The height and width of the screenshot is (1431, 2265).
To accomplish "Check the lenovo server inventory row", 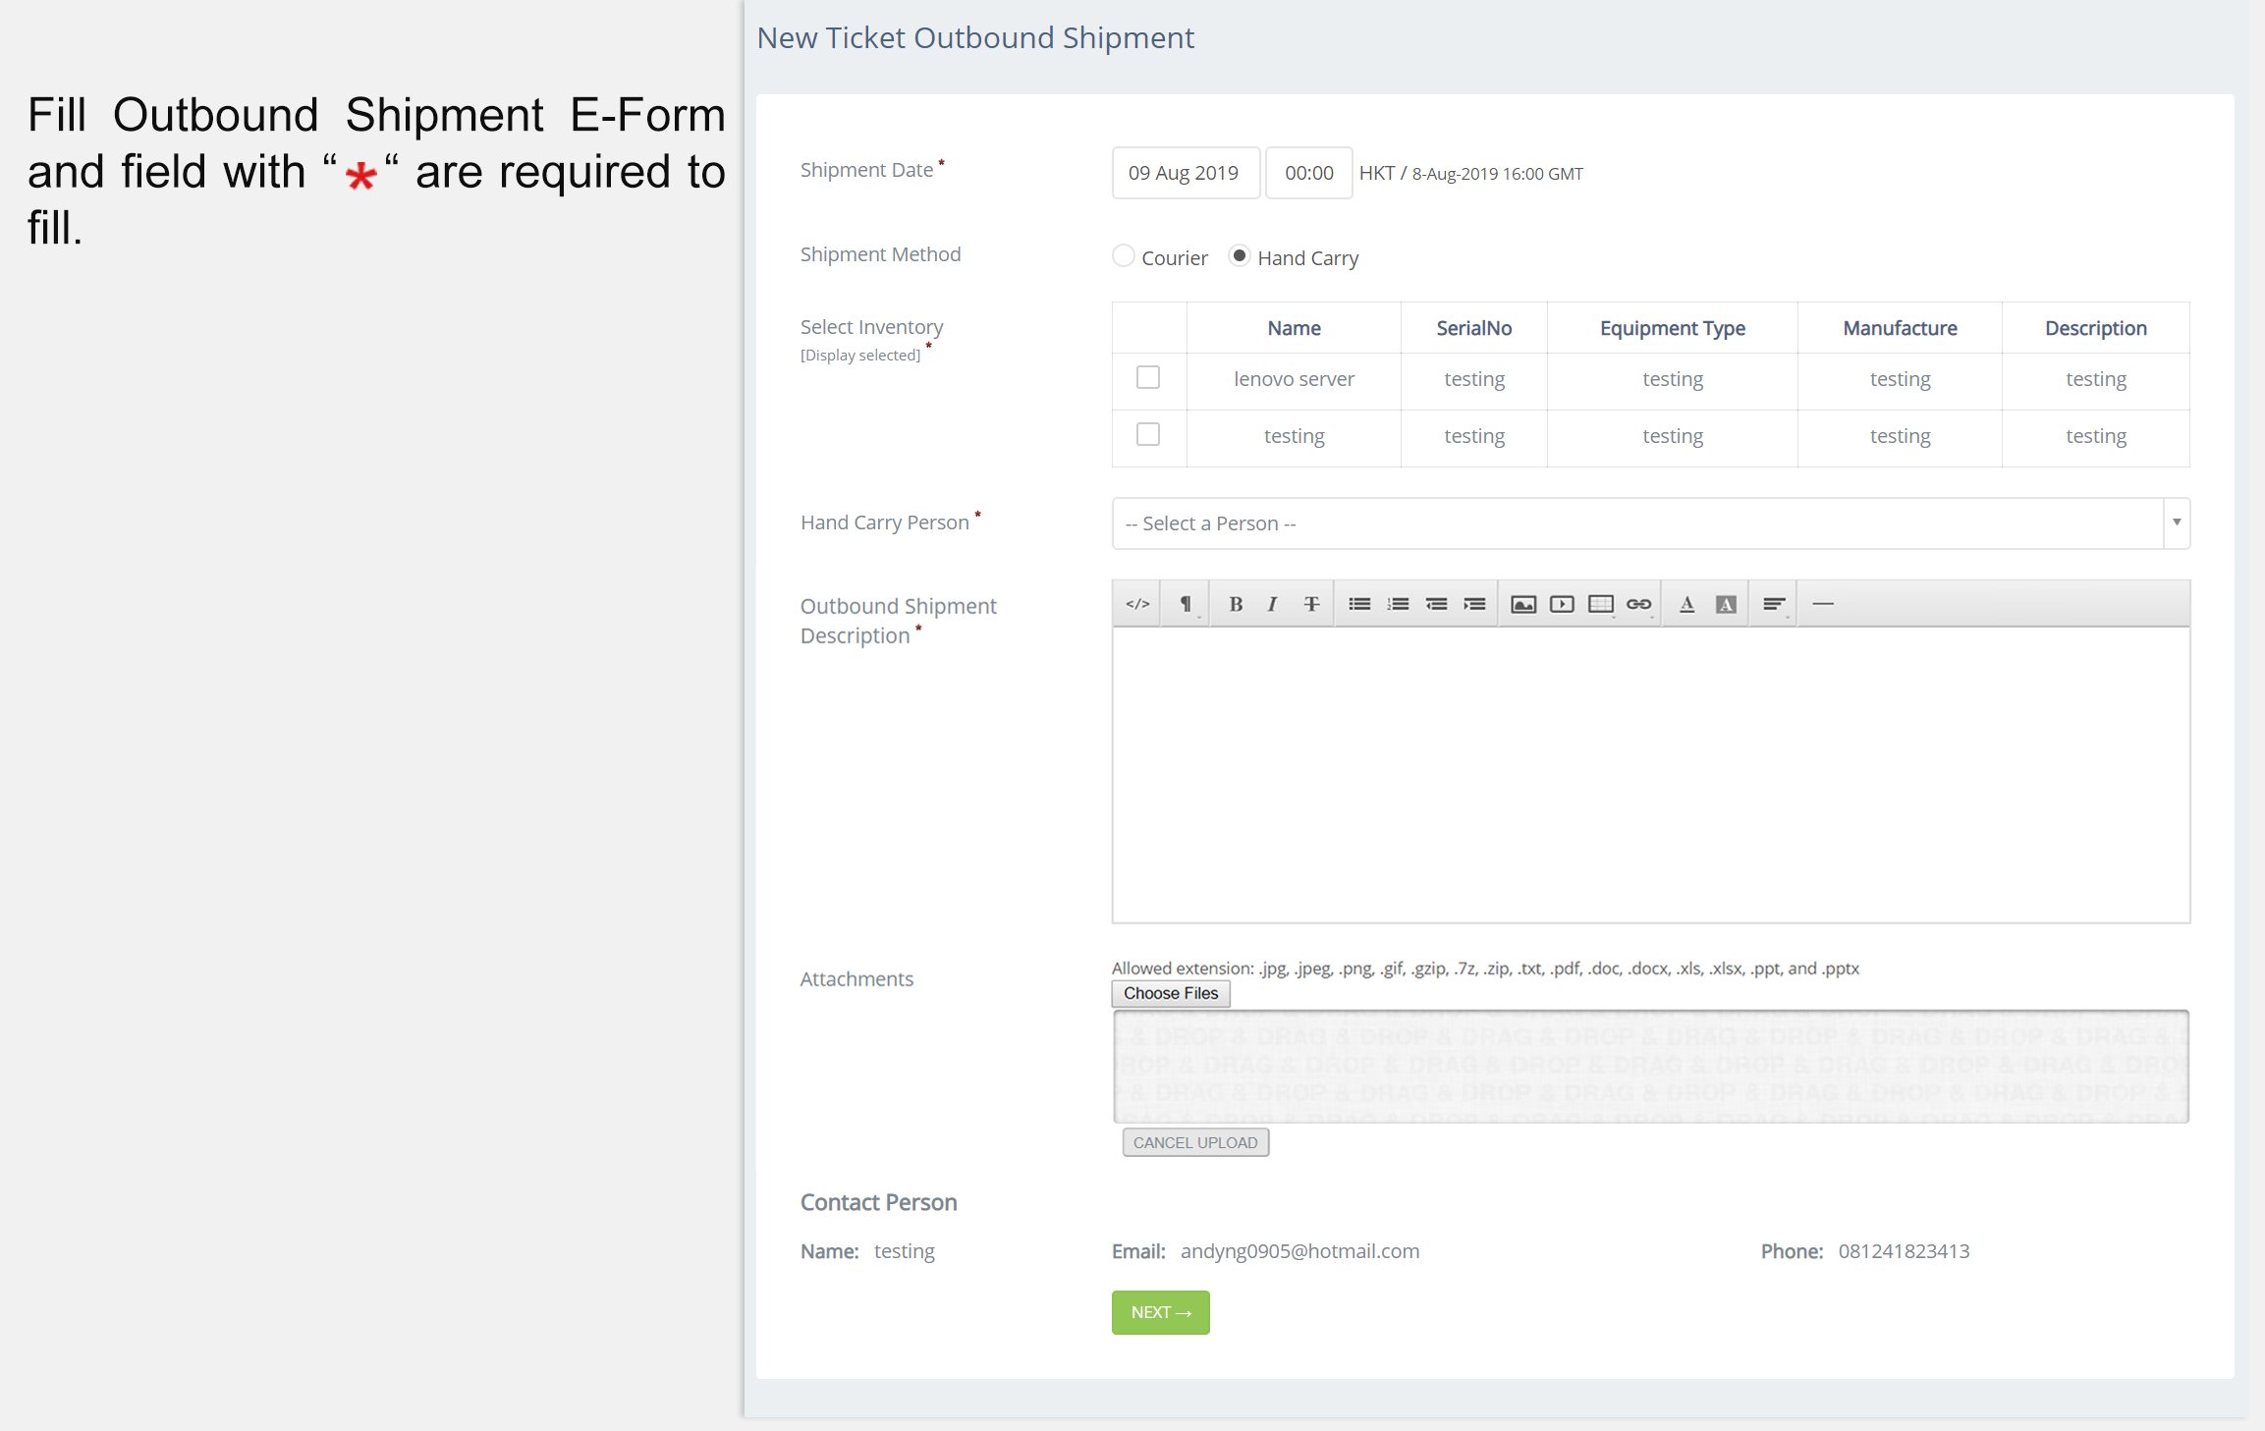I will (1148, 377).
